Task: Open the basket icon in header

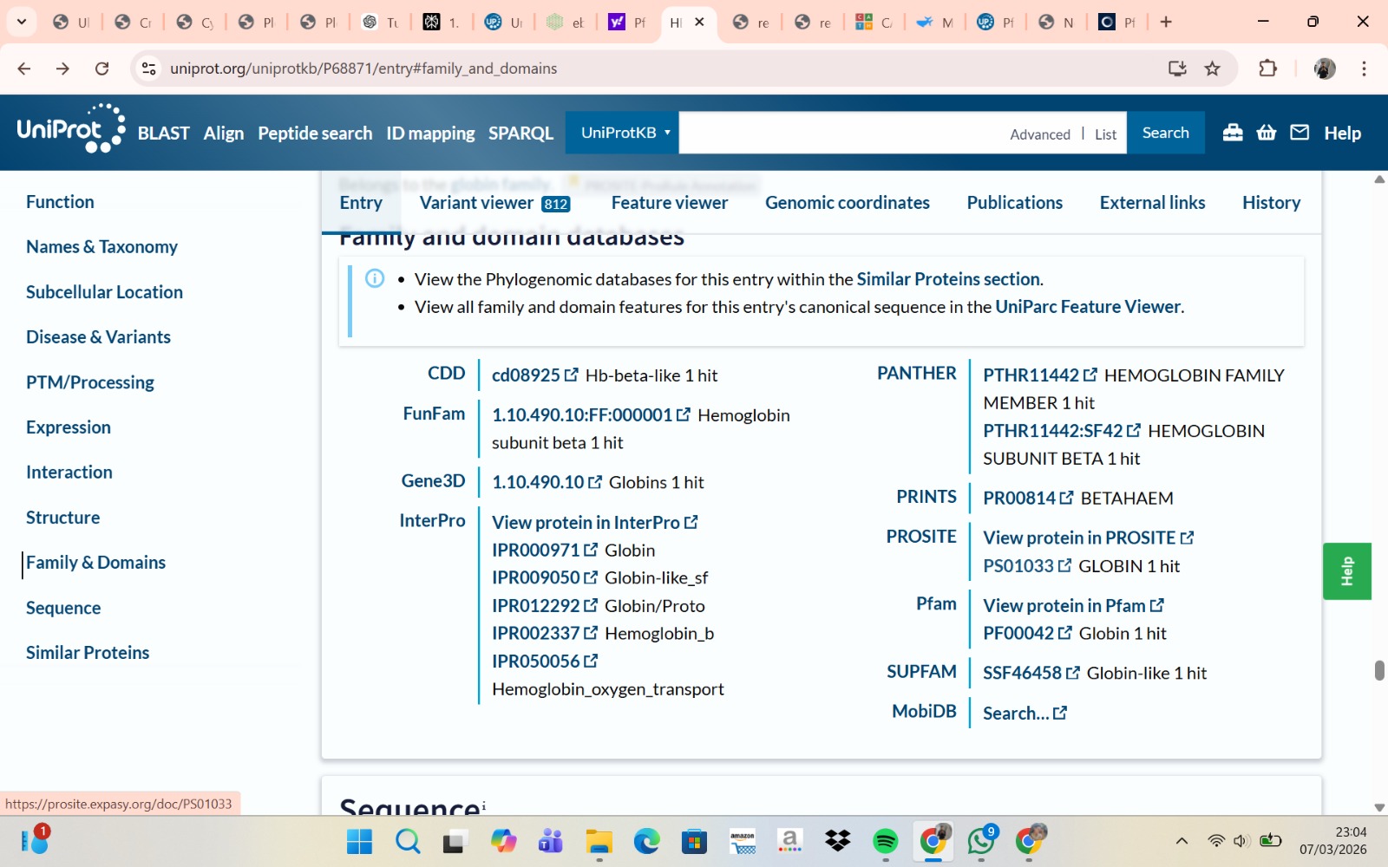Action: pyautogui.click(x=1267, y=133)
